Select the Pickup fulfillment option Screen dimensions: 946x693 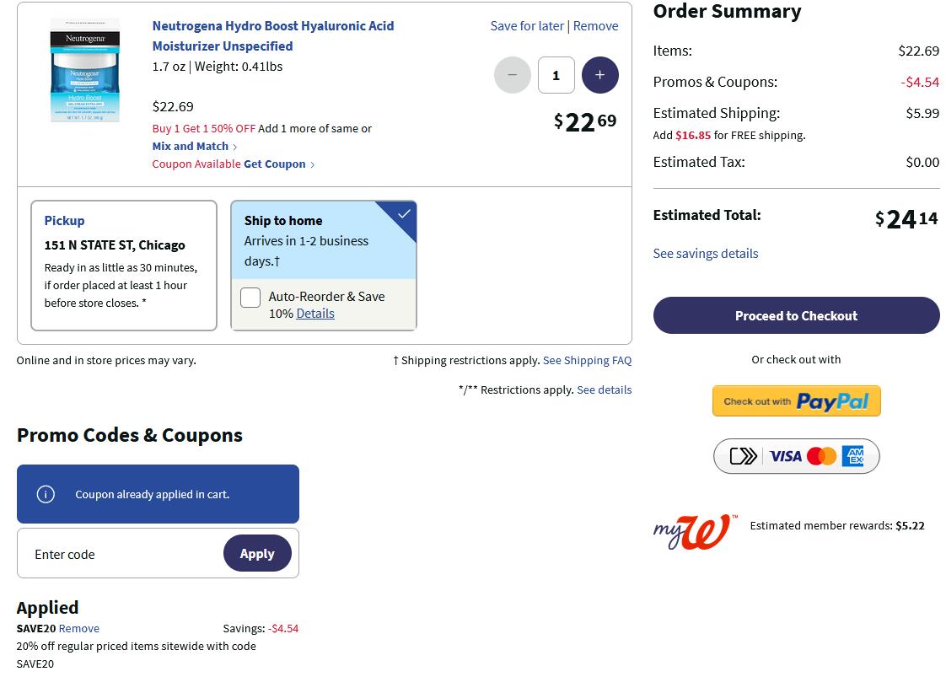[x=124, y=266]
